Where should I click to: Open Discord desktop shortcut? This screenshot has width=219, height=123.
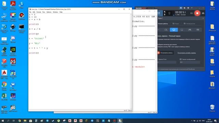[13, 39]
